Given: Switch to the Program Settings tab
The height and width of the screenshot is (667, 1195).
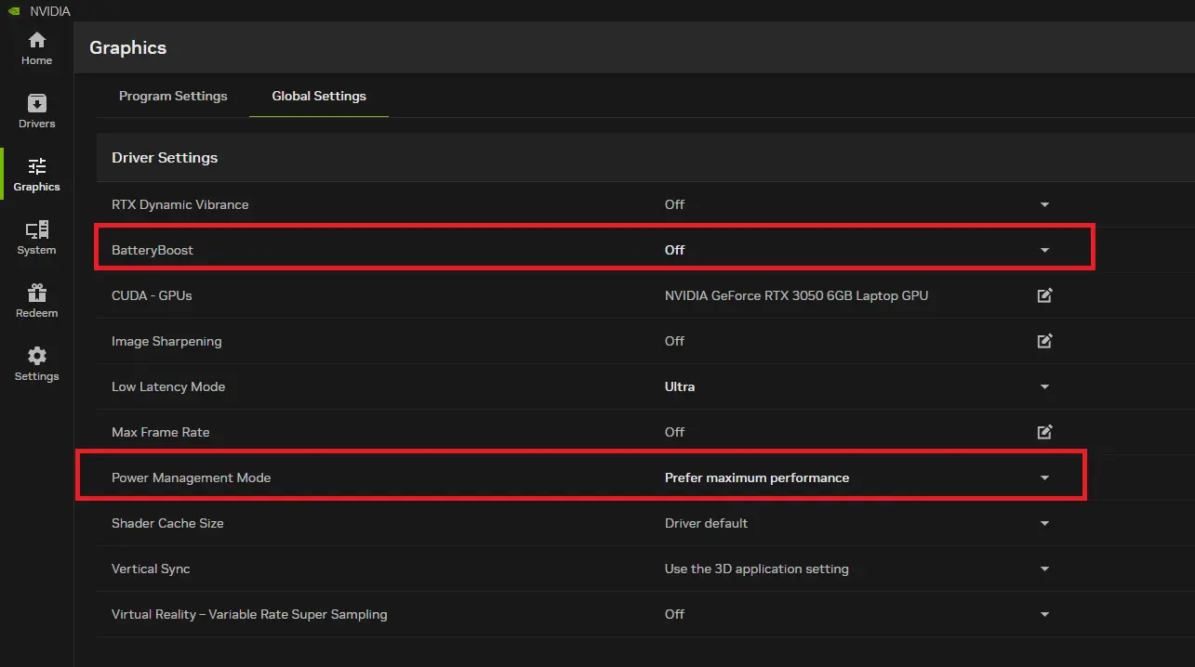Looking at the screenshot, I should tap(173, 96).
